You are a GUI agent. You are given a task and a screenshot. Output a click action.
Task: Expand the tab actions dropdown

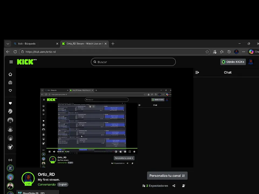click(x=8, y=44)
